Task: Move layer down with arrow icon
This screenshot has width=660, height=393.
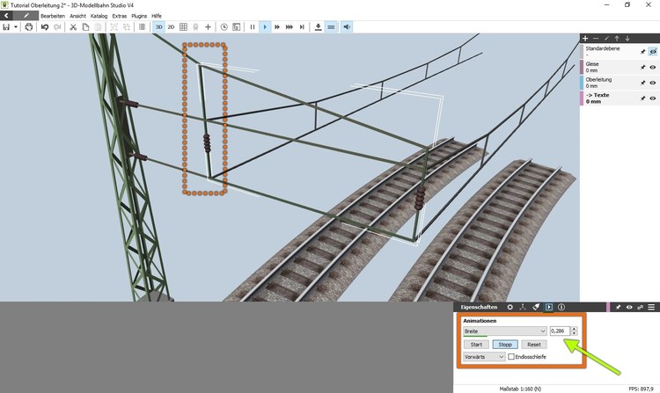Action: 627,39
